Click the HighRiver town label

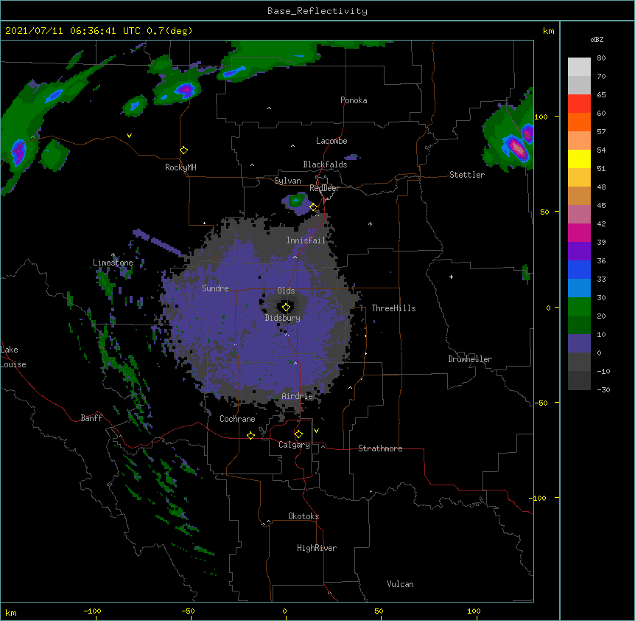point(317,548)
